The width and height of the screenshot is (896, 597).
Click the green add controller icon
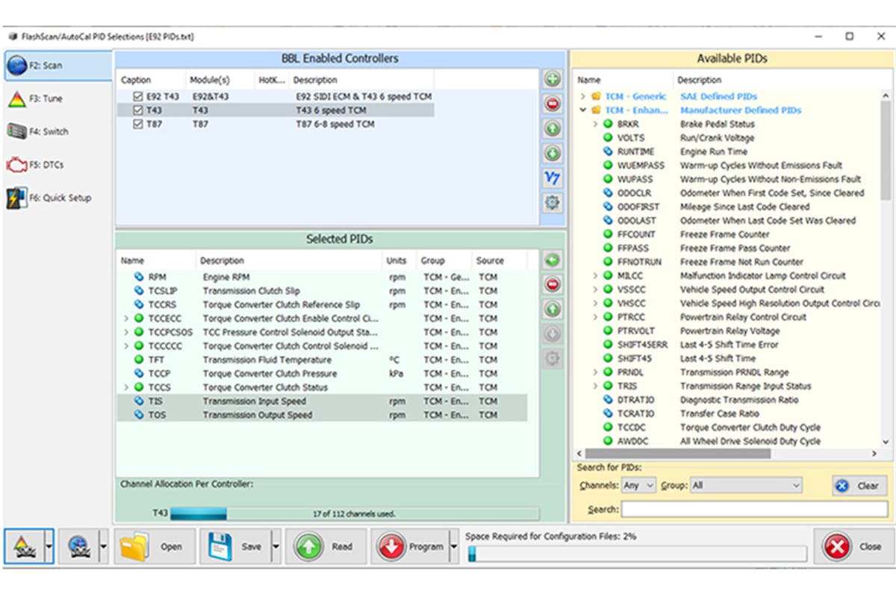pos(553,79)
